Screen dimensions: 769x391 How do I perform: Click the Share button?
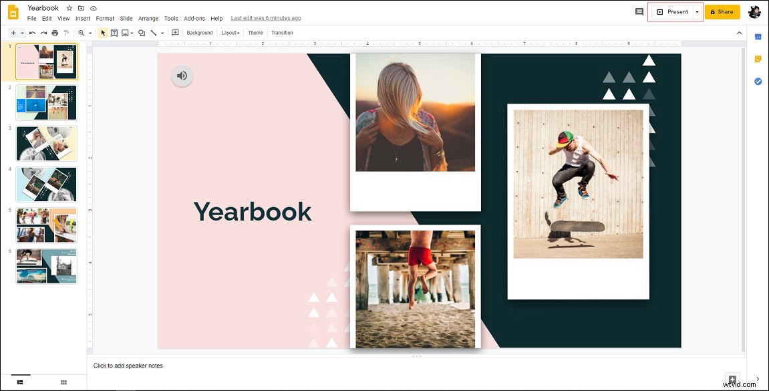[x=722, y=11]
